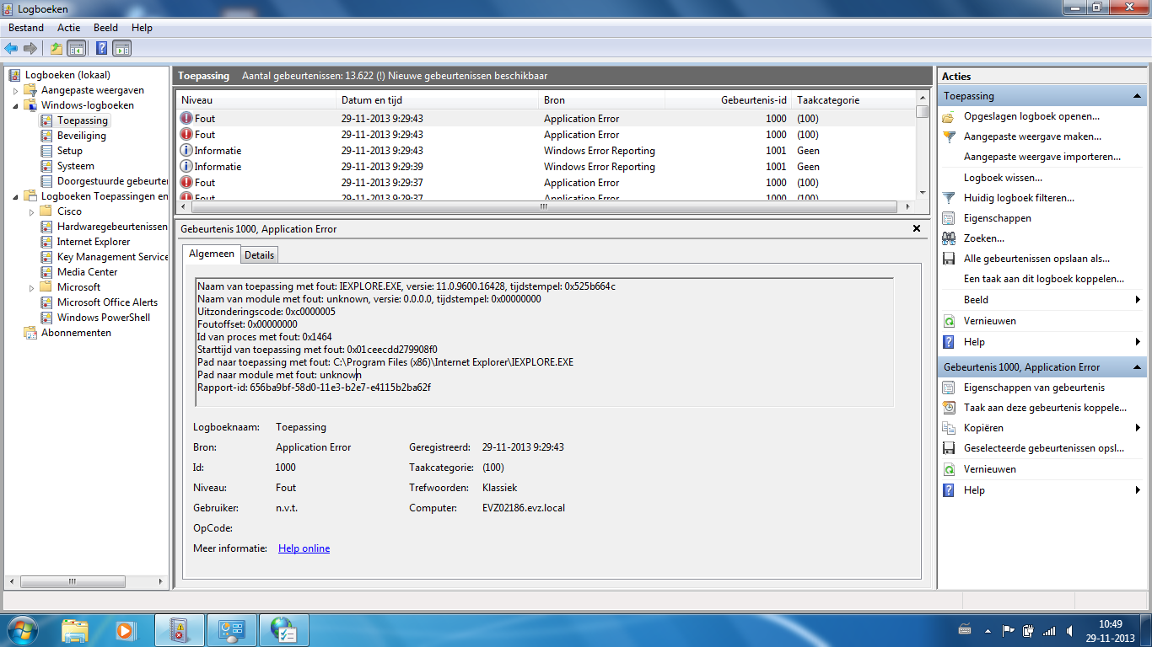Click the Eigenschappen icon in Acties
The height and width of the screenshot is (647, 1152).
(x=949, y=218)
